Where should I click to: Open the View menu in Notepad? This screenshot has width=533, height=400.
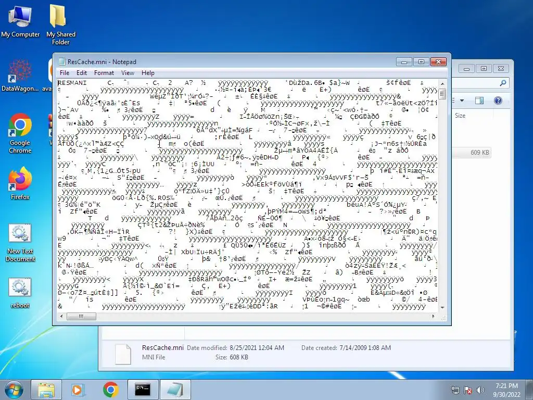(128, 73)
